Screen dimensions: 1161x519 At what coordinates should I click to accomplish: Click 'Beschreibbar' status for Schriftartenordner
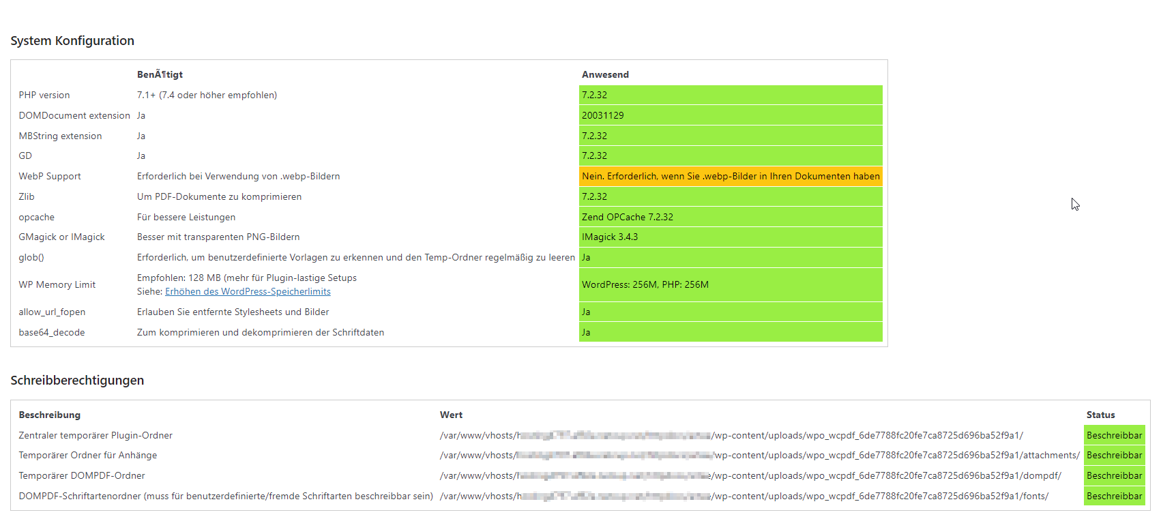[x=1114, y=496]
